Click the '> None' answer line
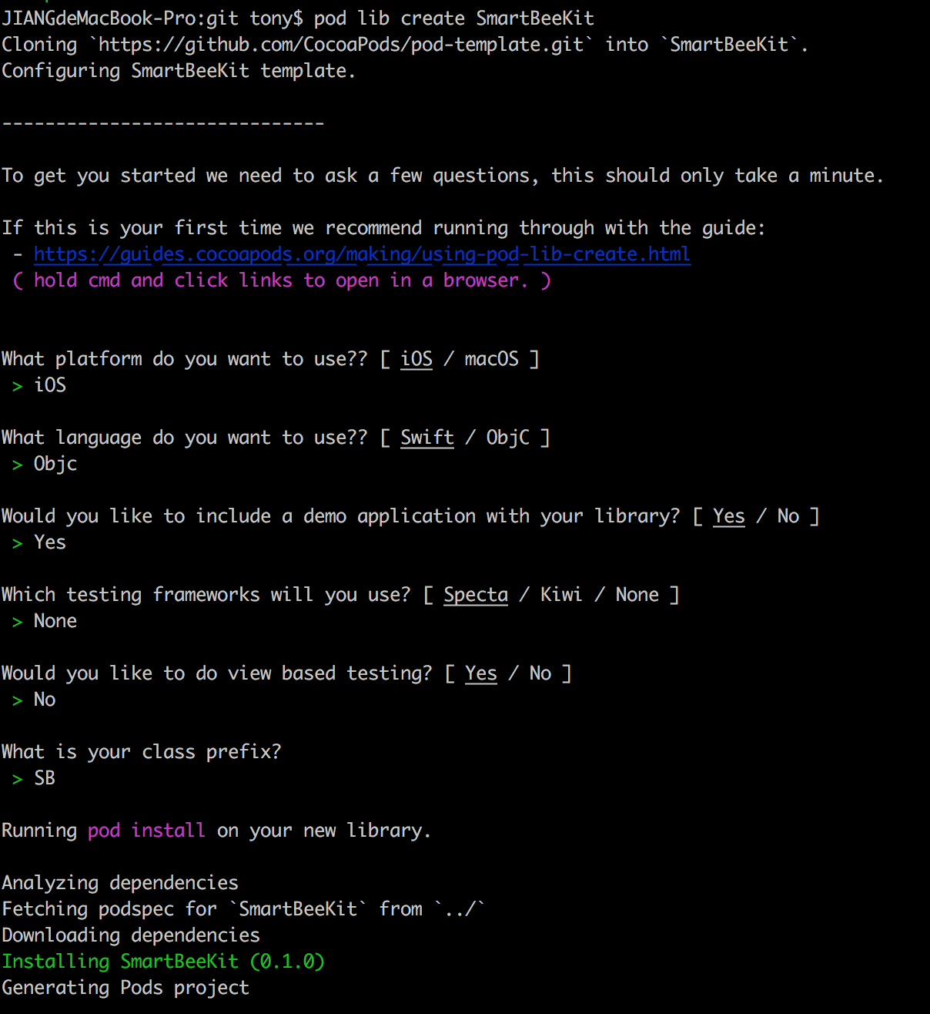Screen dimensions: 930x1014 pos(45,621)
